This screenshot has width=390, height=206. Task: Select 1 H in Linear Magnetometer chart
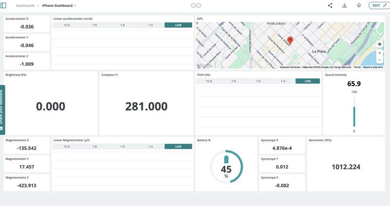click(x=150, y=147)
